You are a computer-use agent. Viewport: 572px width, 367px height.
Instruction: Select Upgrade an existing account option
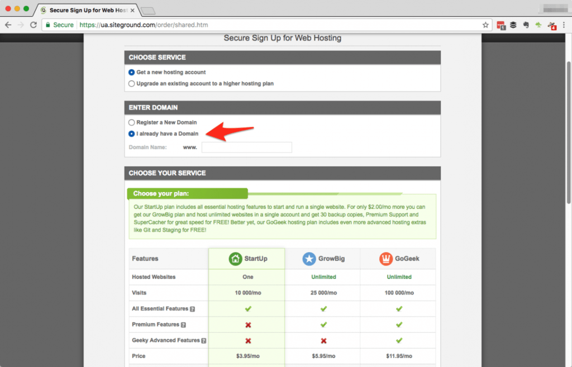(131, 84)
